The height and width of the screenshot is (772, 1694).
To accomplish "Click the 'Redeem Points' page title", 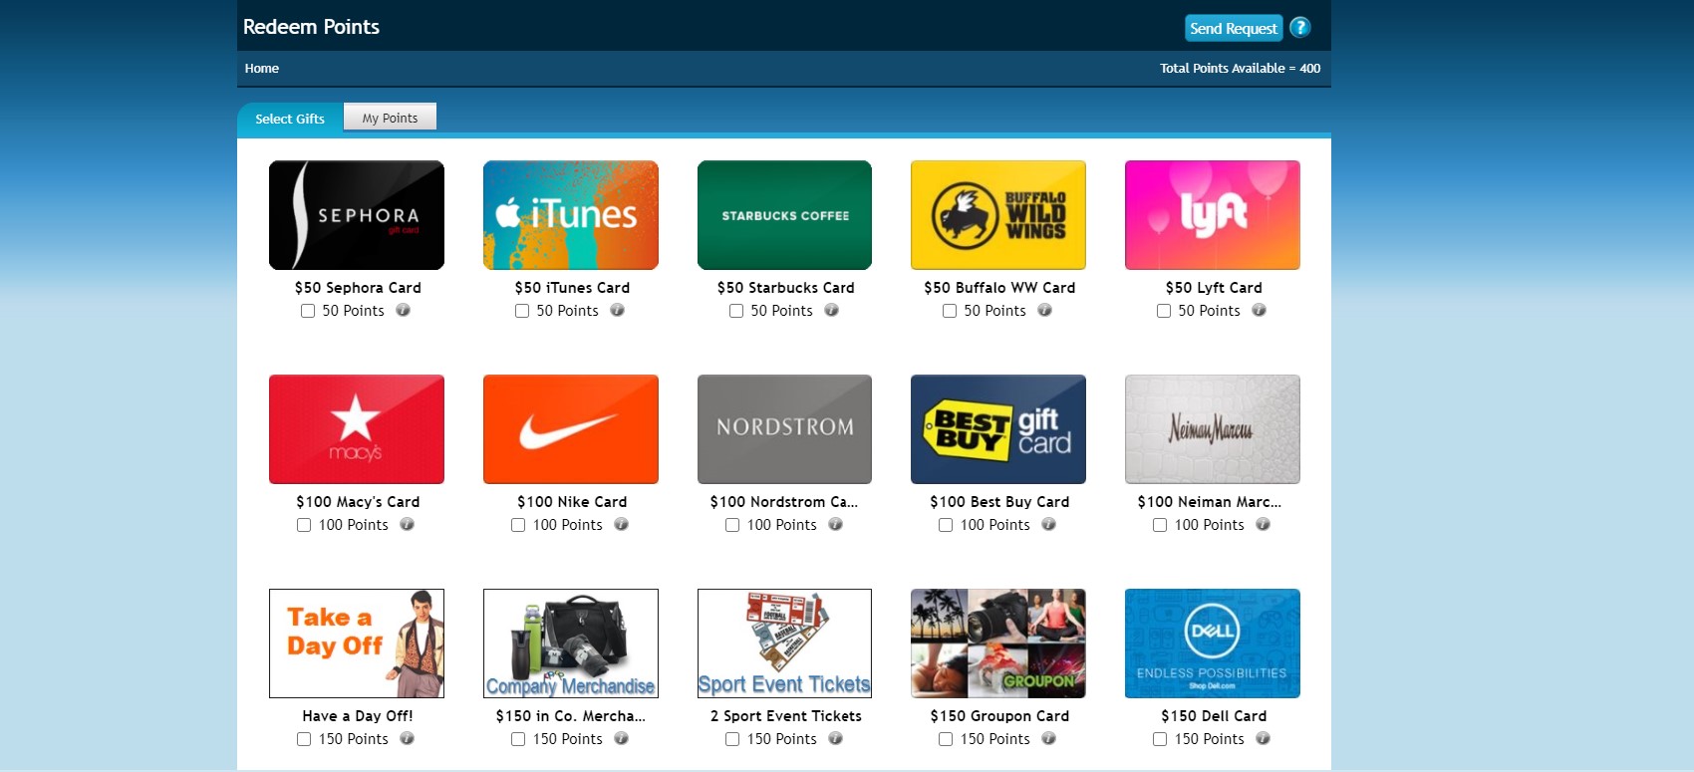I will 311,27.
